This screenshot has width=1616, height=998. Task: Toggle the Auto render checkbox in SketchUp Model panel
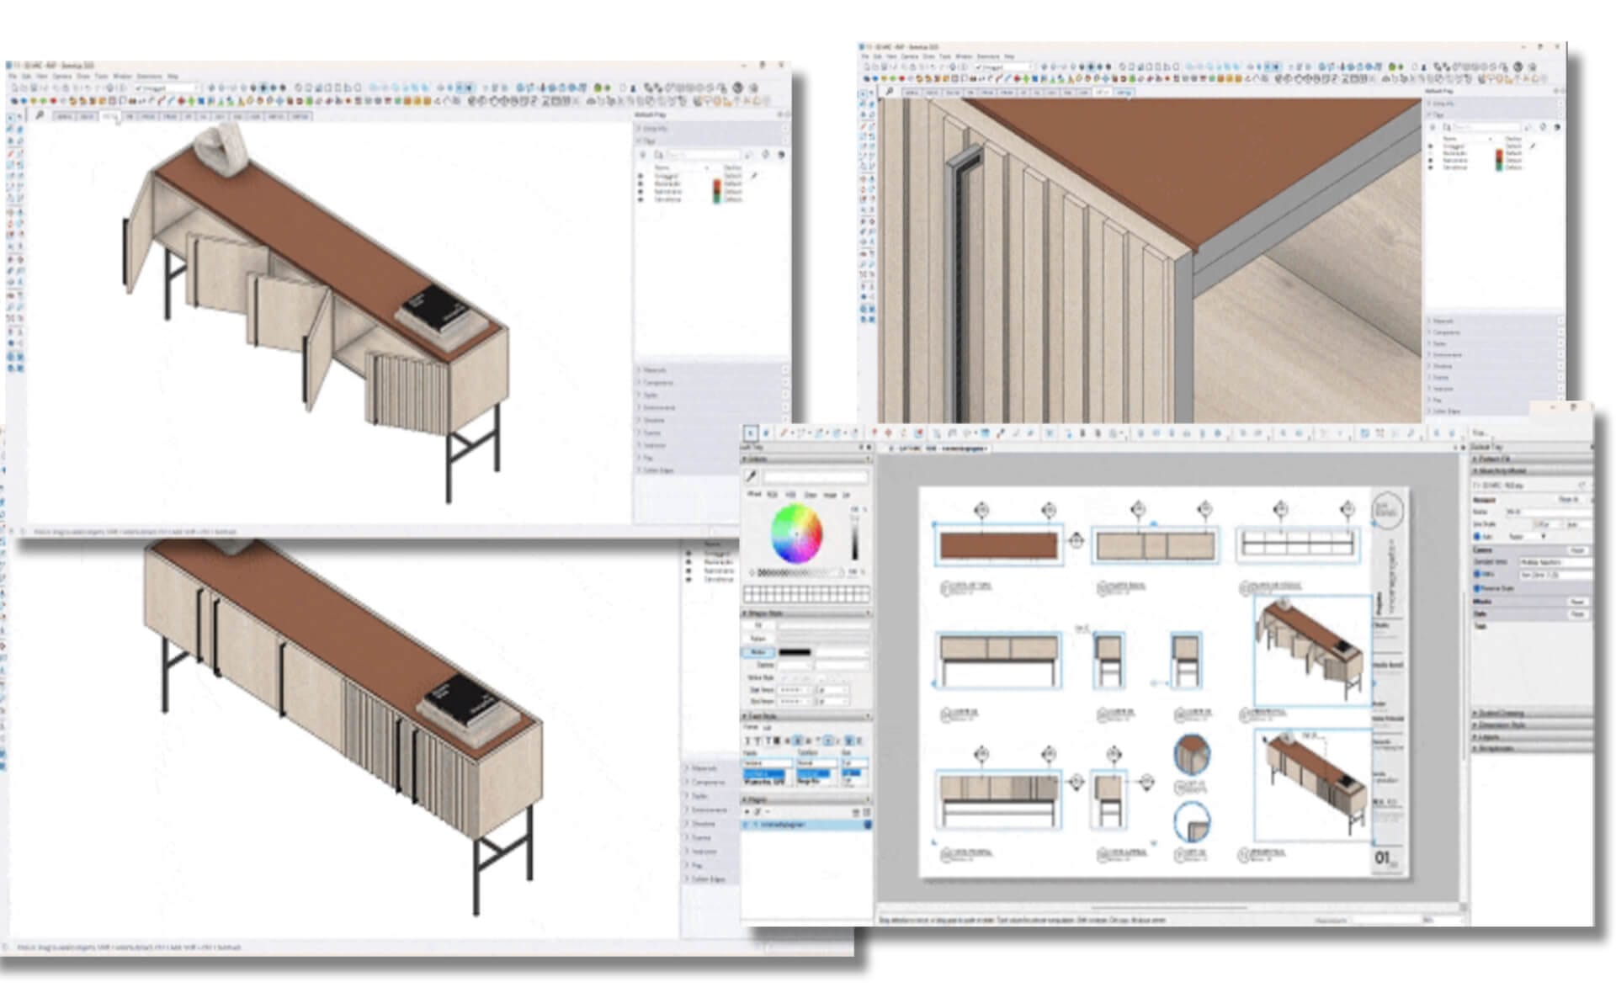(1477, 536)
